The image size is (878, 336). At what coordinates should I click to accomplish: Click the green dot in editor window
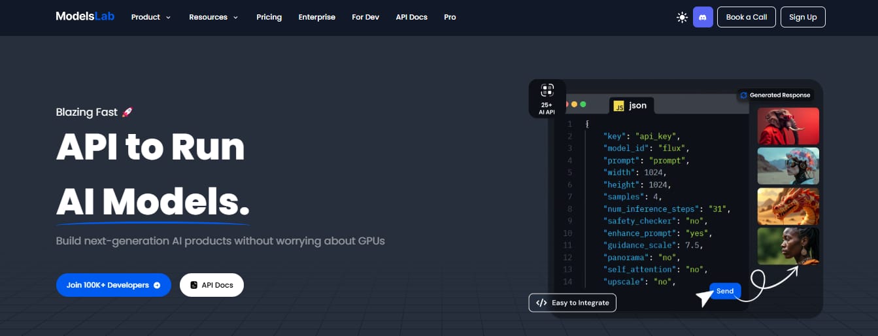[x=583, y=104]
